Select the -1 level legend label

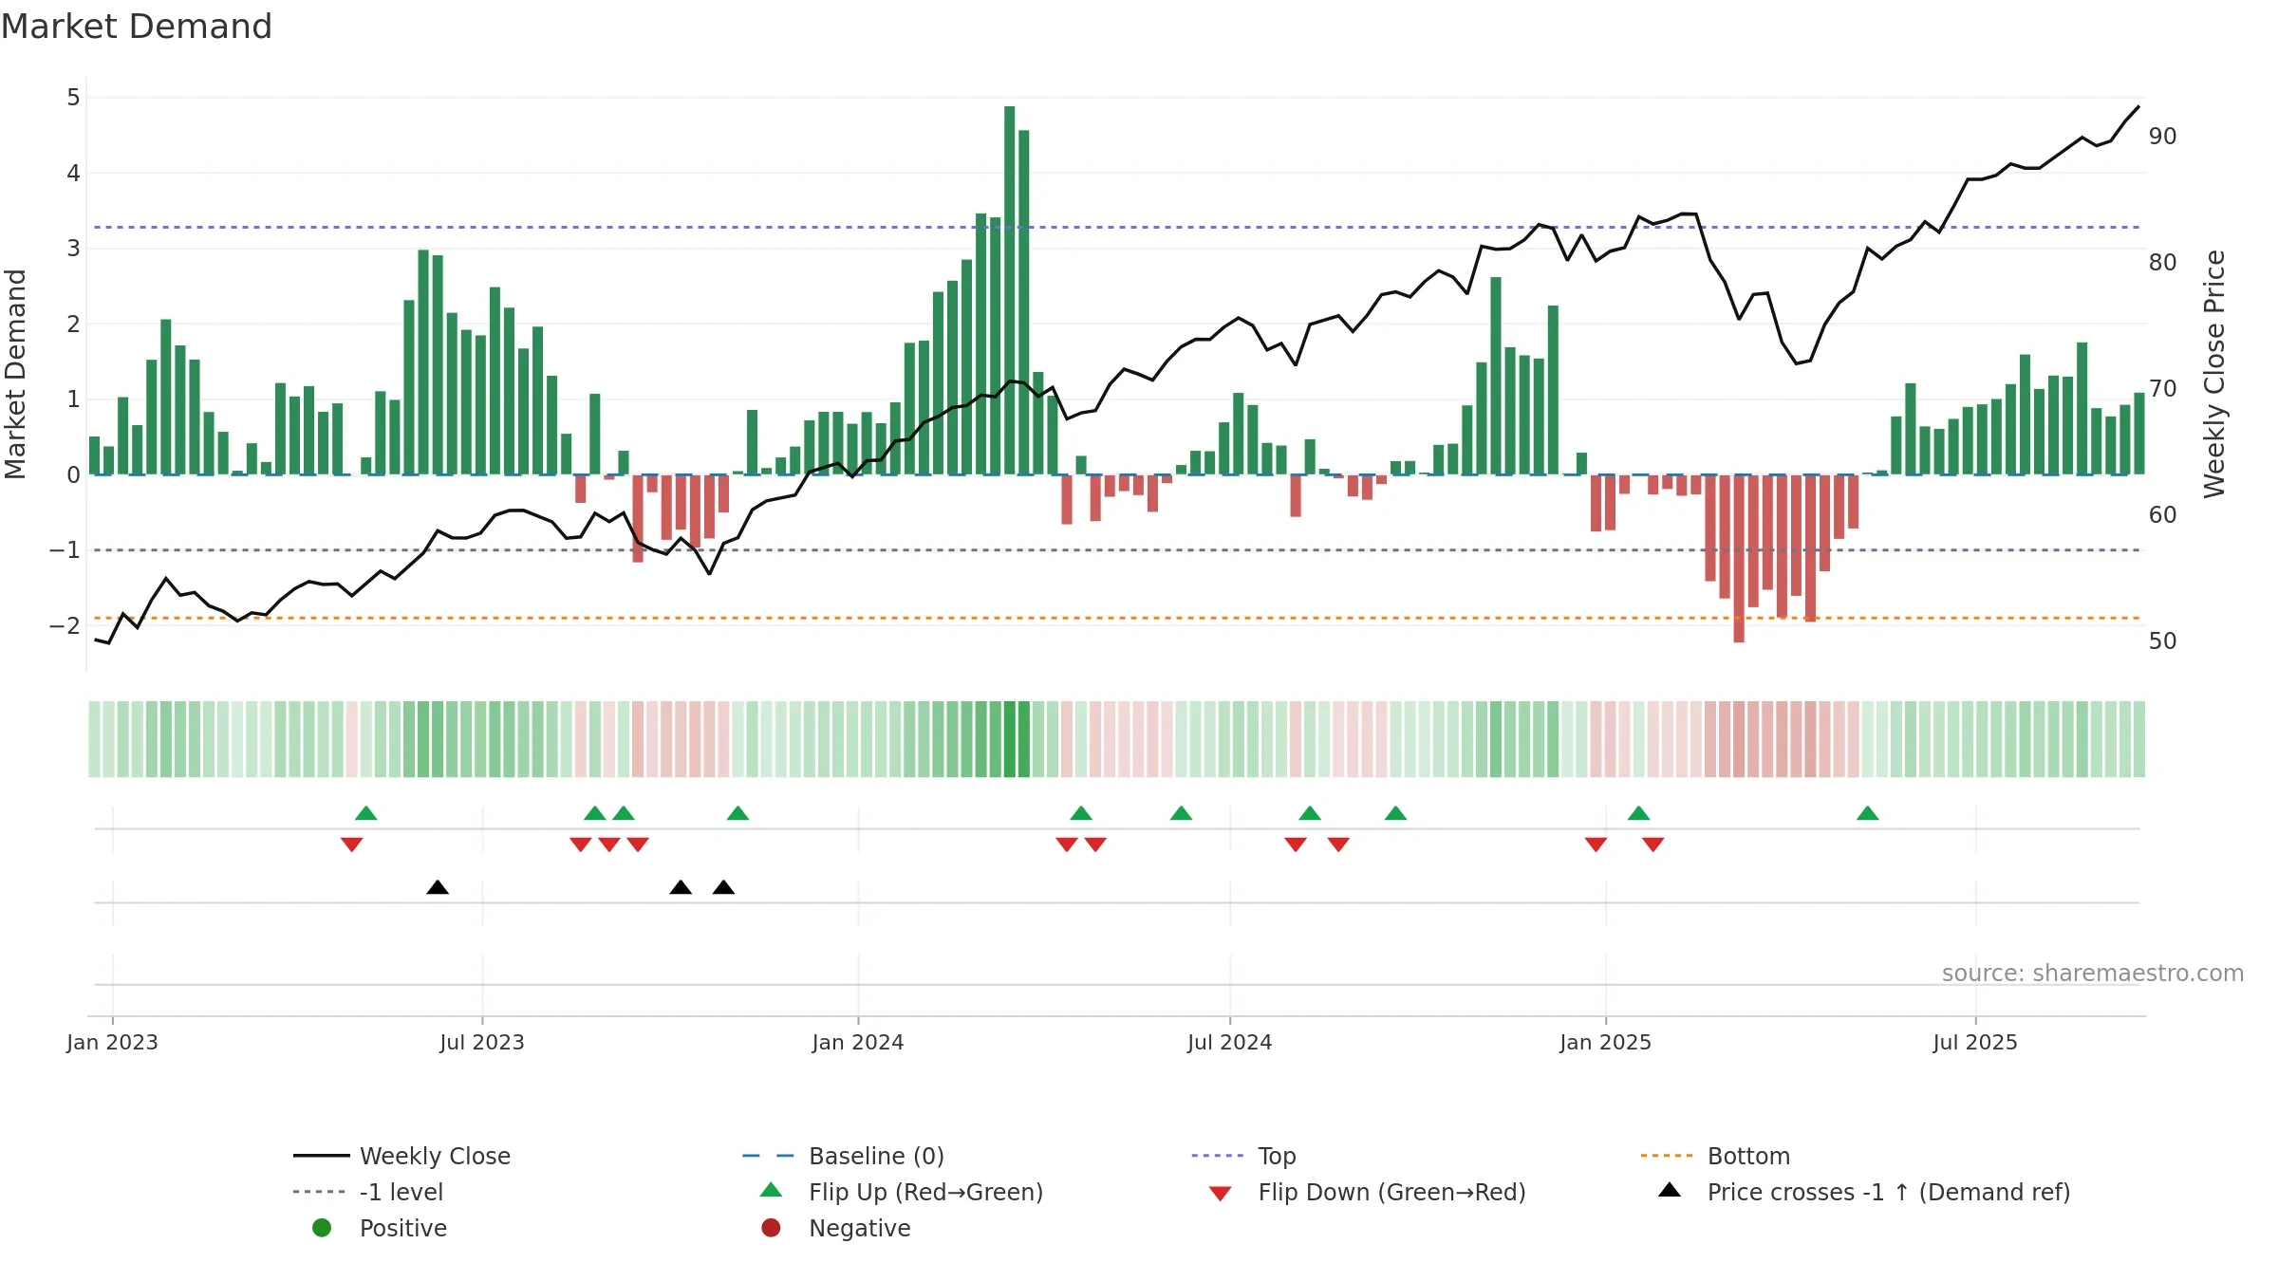coord(401,1192)
